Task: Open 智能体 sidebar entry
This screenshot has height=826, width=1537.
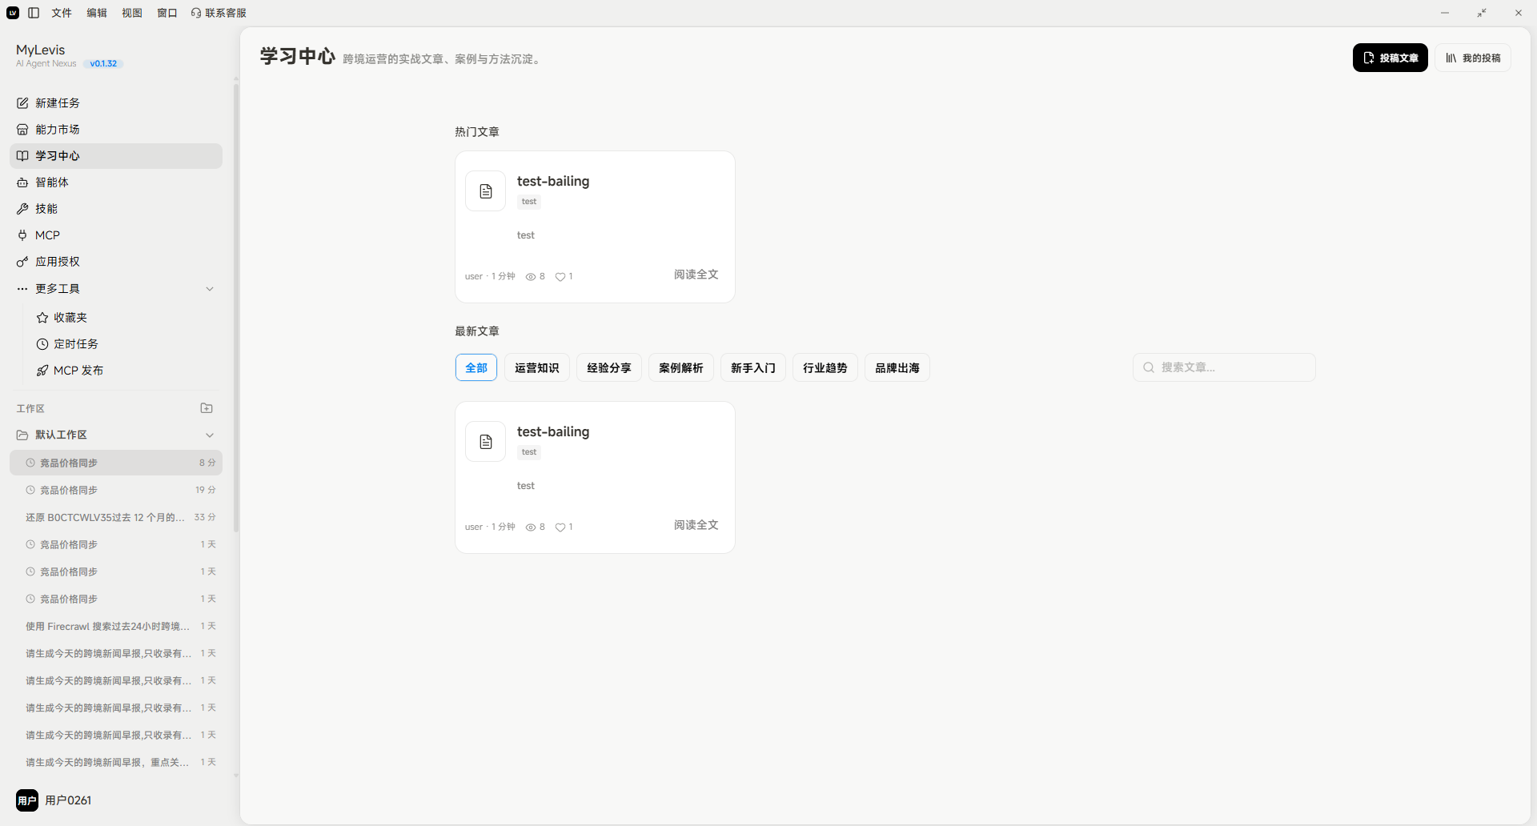Action: pyautogui.click(x=116, y=182)
